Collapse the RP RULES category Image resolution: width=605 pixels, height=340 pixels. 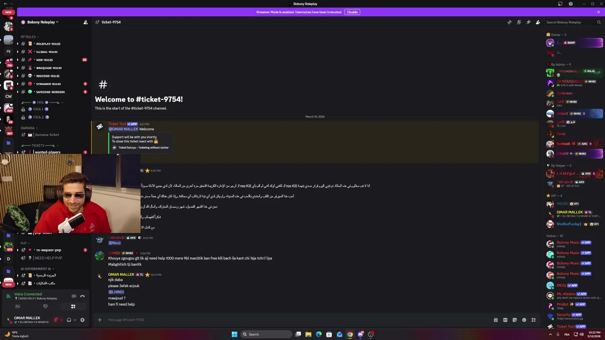click(29, 37)
